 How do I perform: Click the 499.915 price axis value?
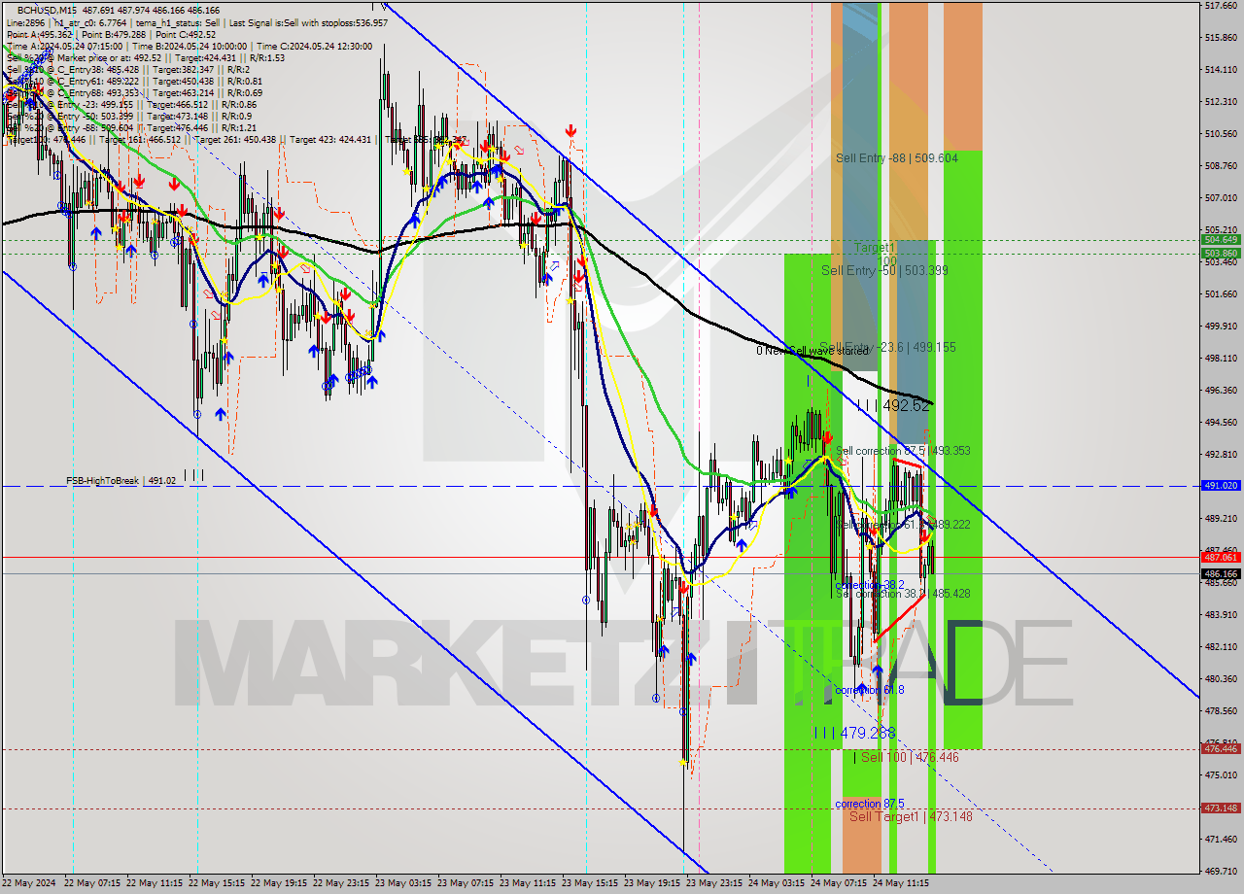pyautogui.click(x=1221, y=326)
